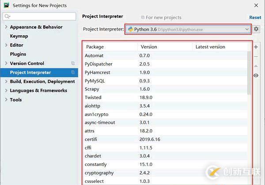The image size is (265, 185).
Task: Click the Reset link
Action: (x=255, y=17)
